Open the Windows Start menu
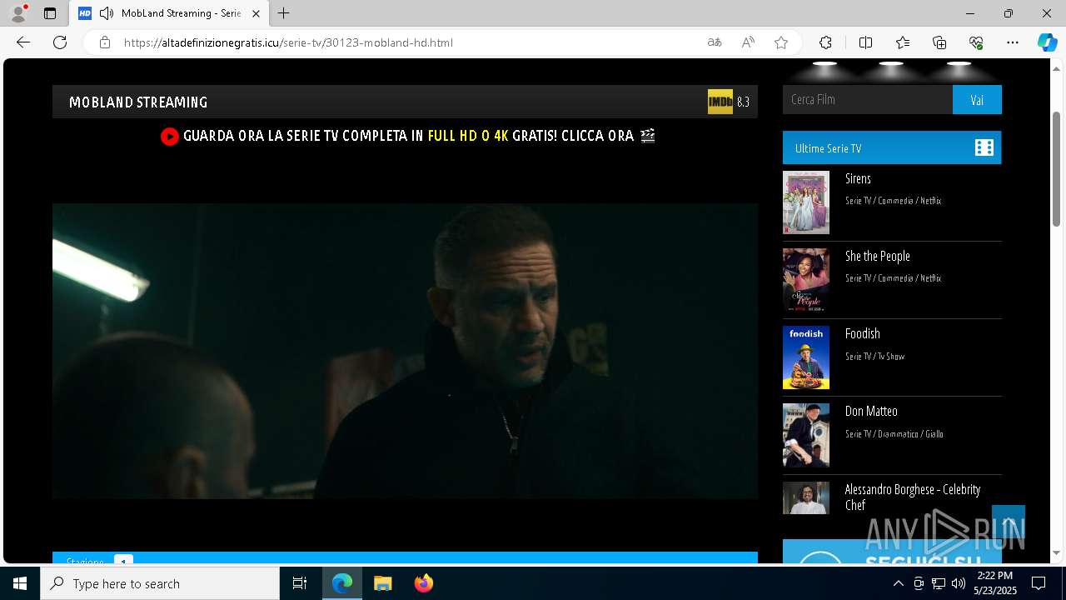Viewport: 1066px width, 600px height. pos(20,583)
